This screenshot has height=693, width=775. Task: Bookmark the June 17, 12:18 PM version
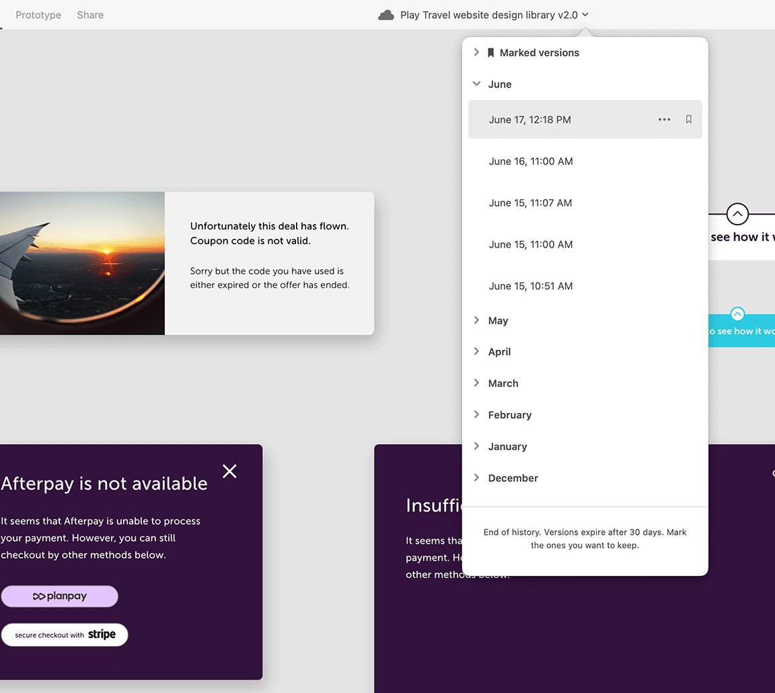click(688, 120)
